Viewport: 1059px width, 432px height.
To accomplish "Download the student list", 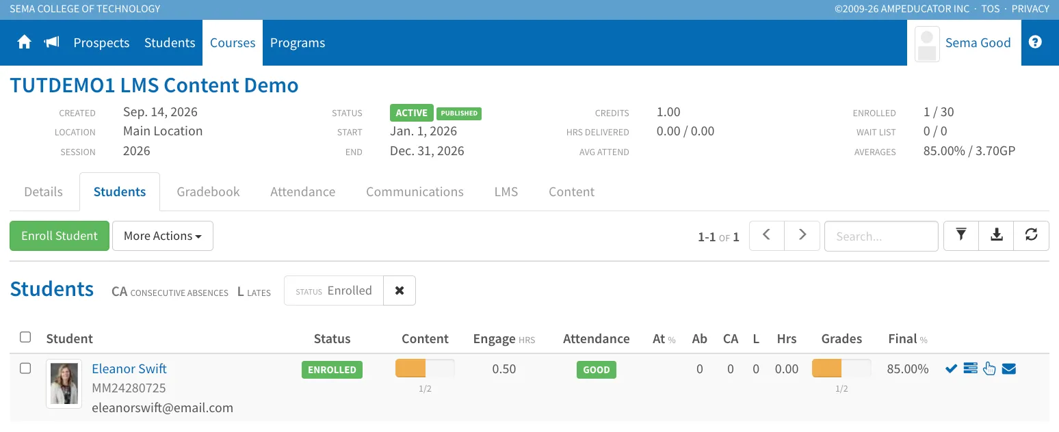I will pos(997,236).
